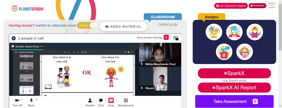
Task: Expand camera options chevron next to Turn off
Action: pos(22,99)
